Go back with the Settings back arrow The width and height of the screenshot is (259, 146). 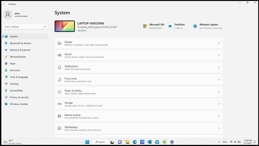pyautogui.click(x=4, y=4)
